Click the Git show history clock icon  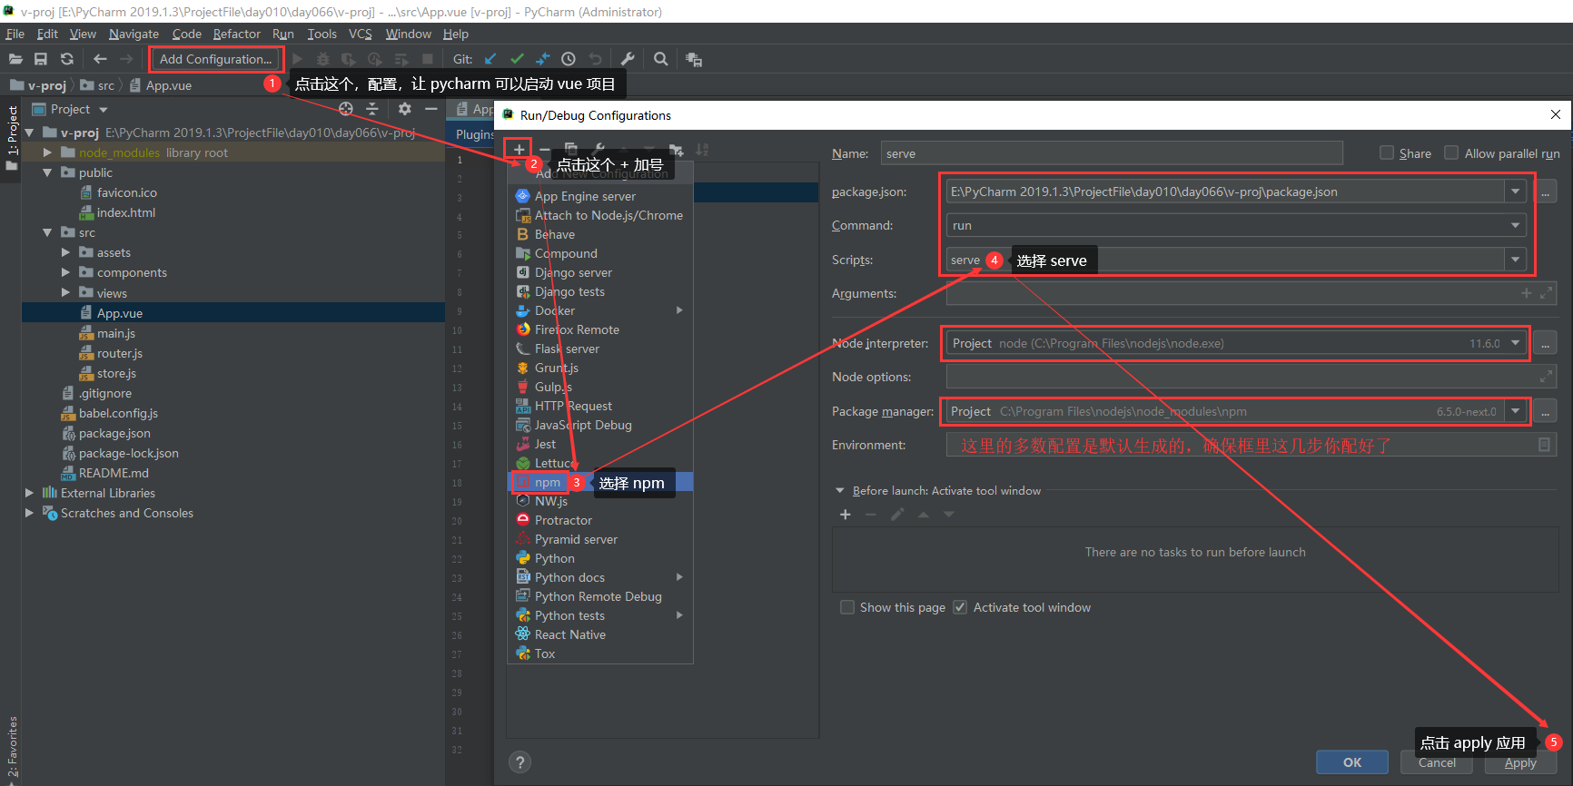point(569,59)
